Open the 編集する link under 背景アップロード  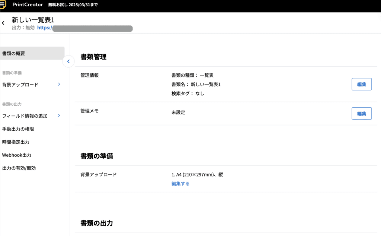(180, 184)
